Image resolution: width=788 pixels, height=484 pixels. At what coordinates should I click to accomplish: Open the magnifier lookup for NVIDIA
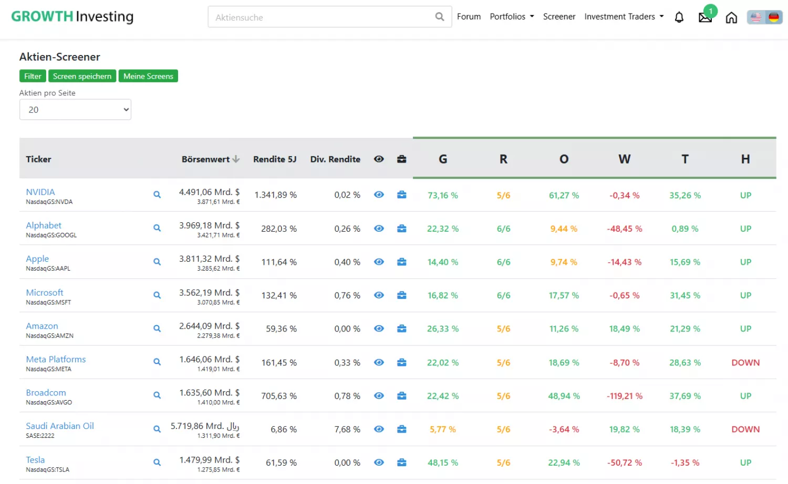pos(157,195)
